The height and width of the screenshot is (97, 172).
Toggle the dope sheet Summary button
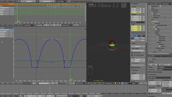coord(39,25)
